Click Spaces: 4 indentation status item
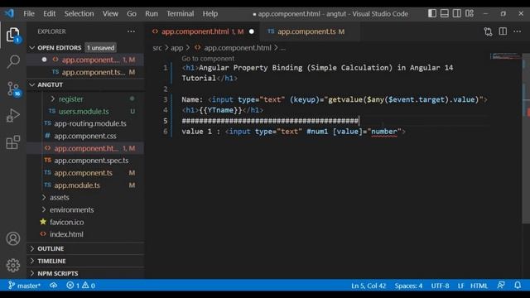 click(408, 286)
